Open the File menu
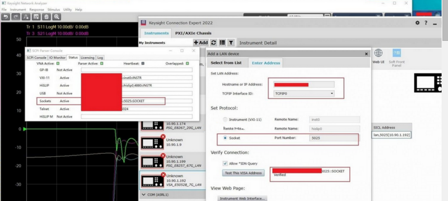This screenshot has height=201, width=448. coord(4,10)
